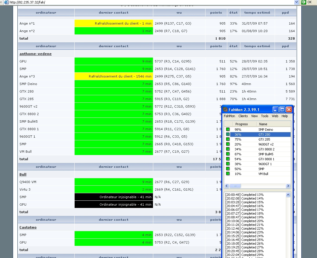Click the URL address field
Image resolution: width=317 pixels, height=258 pixels.
pyautogui.click(x=145, y=2)
